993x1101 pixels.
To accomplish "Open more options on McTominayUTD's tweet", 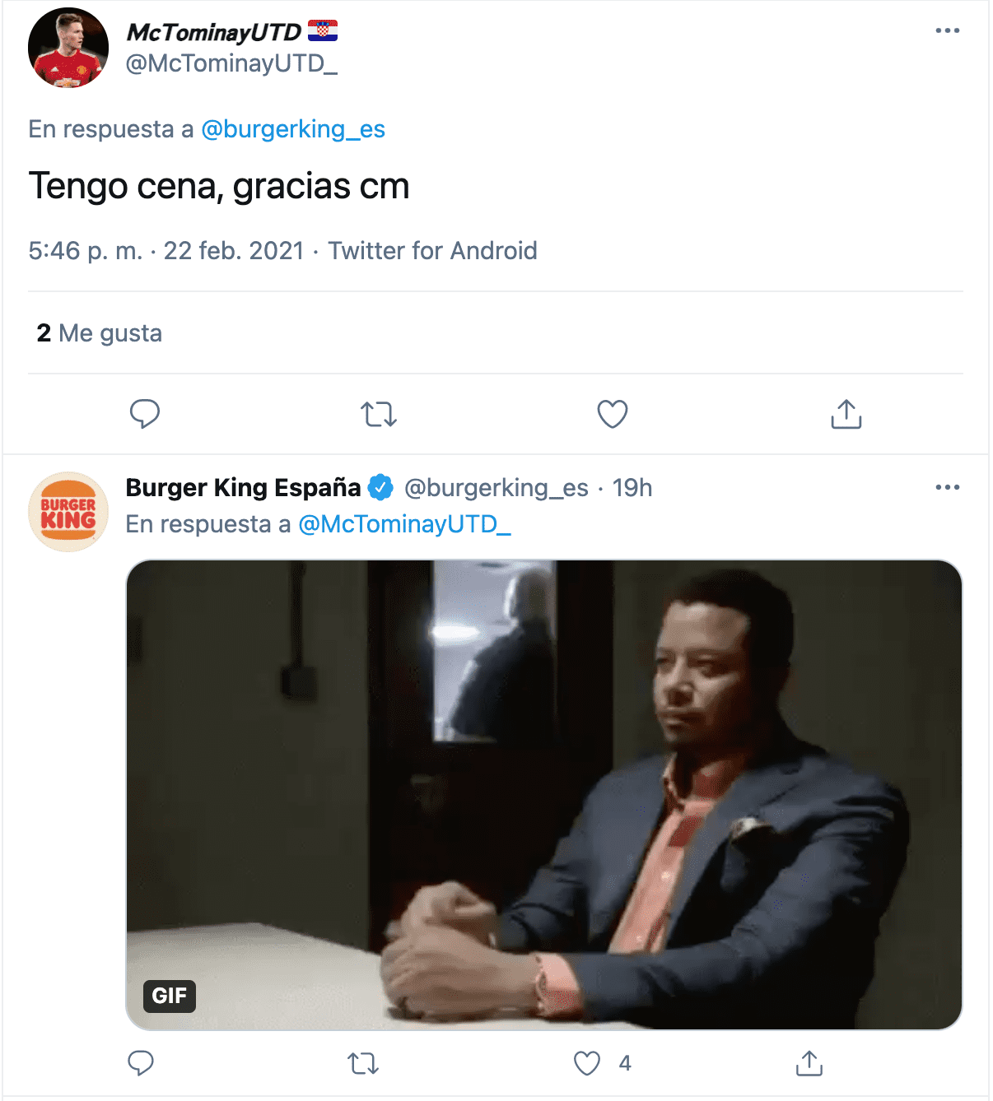I will 948,30.
